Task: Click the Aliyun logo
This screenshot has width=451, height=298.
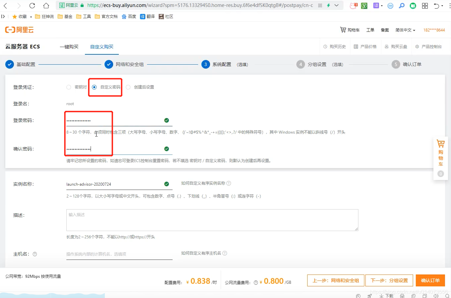Action: click(20, 30)
